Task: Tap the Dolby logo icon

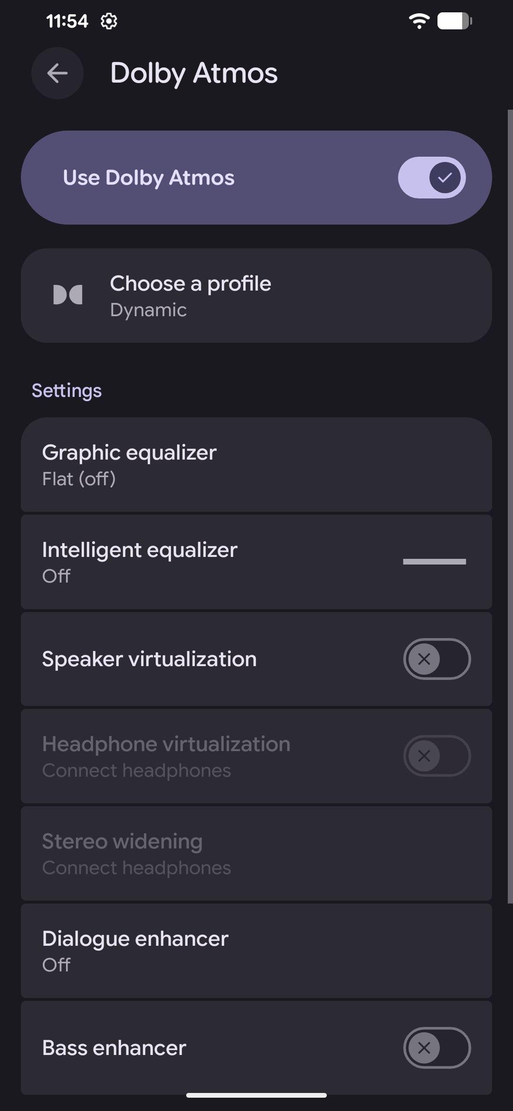Action: tap(68, 295)
